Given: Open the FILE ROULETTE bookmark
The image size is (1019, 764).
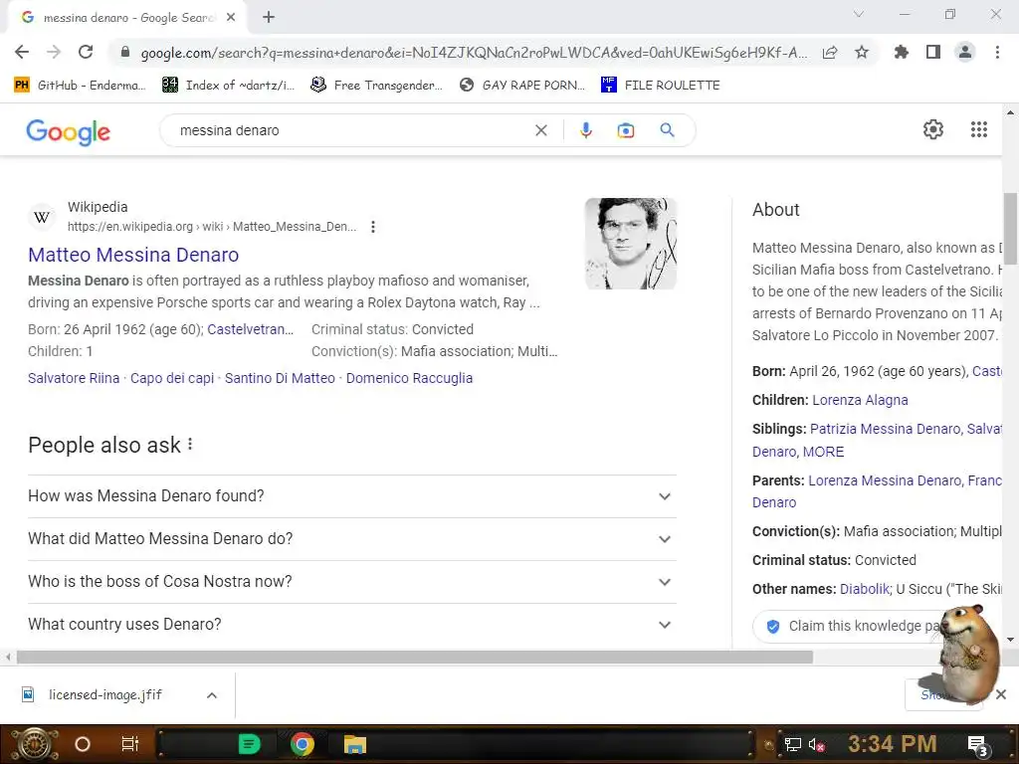Looking at the screenshot, I should [661, 86].
